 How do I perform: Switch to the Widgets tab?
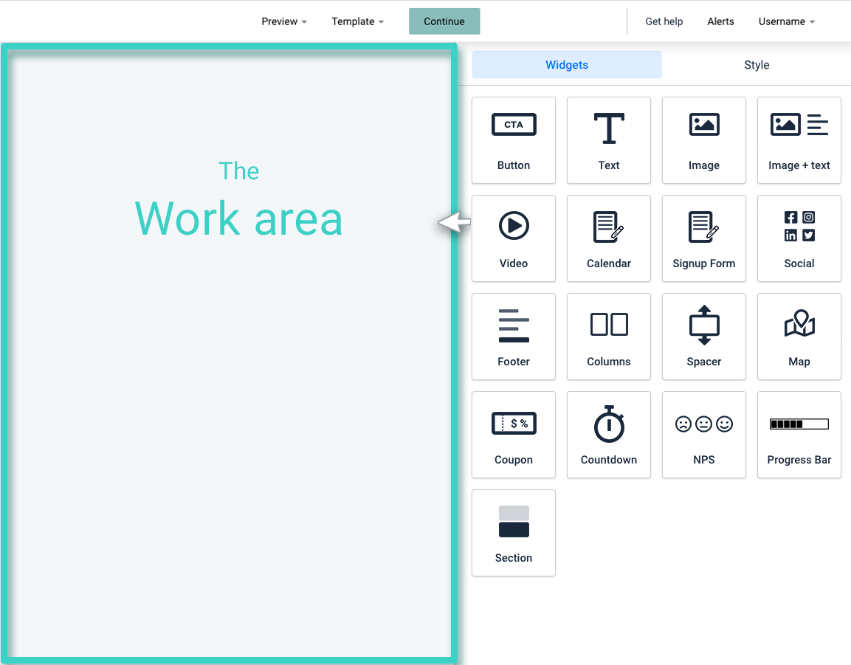[567, 65]
